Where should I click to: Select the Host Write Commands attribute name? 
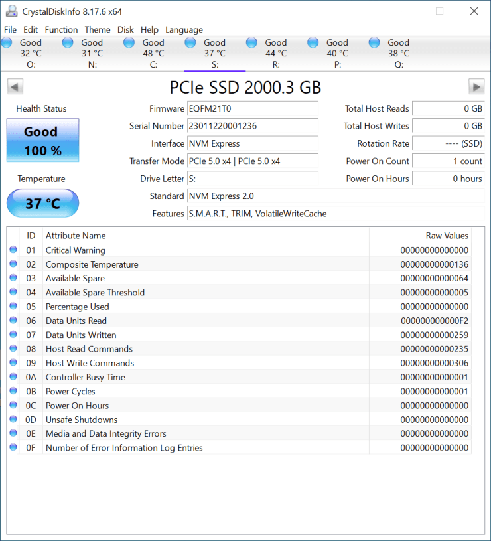[x=90, y=363]
